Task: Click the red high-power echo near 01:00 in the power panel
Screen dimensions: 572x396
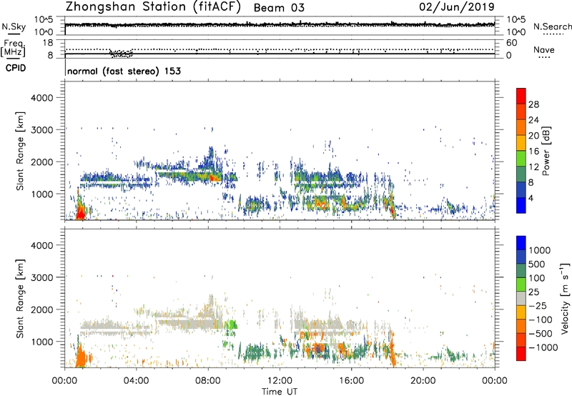Action: (80, 212)
